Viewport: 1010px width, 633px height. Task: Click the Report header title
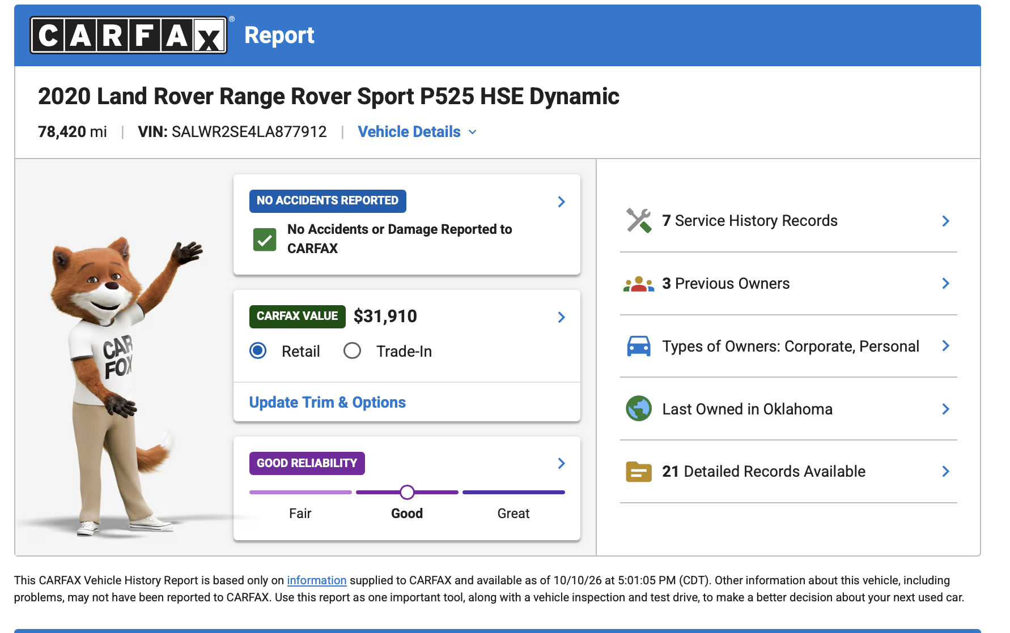click(279, 35)
